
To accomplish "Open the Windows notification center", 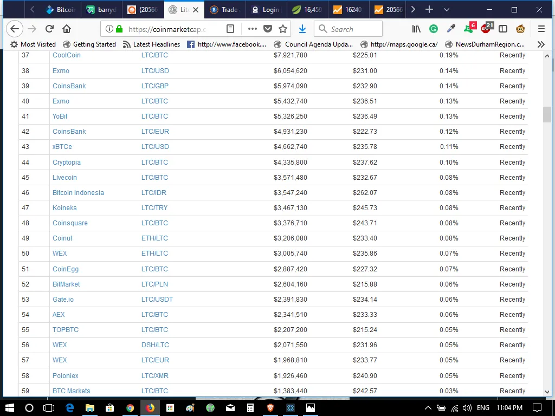I will 537,408.
